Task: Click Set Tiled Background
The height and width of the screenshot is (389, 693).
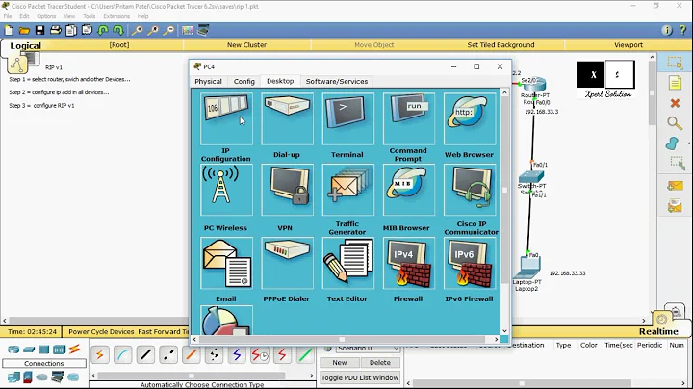Action: (x=500, y=45)
